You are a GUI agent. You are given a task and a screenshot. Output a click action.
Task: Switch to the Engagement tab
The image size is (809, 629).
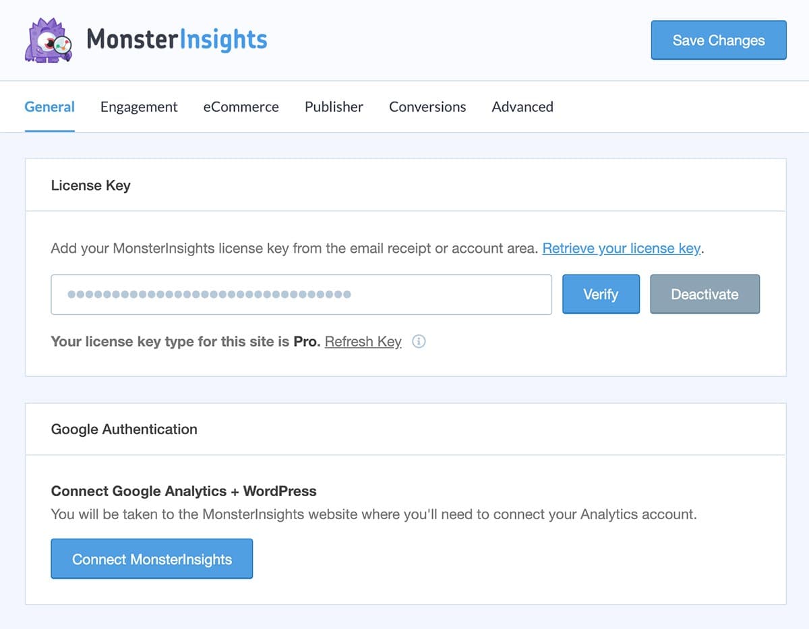(x=138, y=107)
